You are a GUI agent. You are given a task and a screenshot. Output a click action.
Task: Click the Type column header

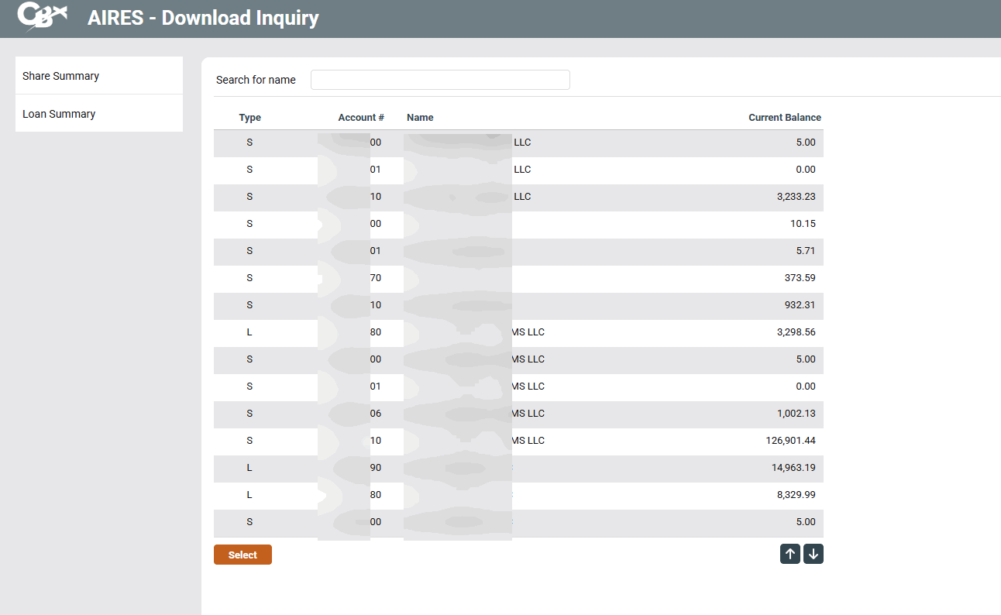249,118
